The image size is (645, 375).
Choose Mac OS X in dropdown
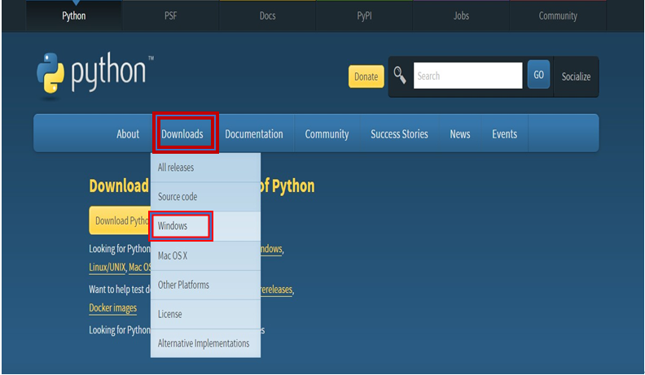coord(205,255)
